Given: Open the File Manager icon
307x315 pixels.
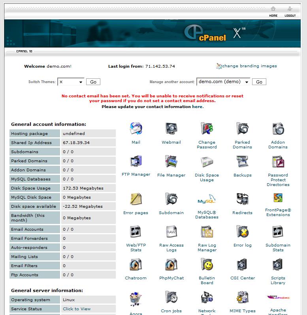Looking at the screenshot, I should point(171,161).
